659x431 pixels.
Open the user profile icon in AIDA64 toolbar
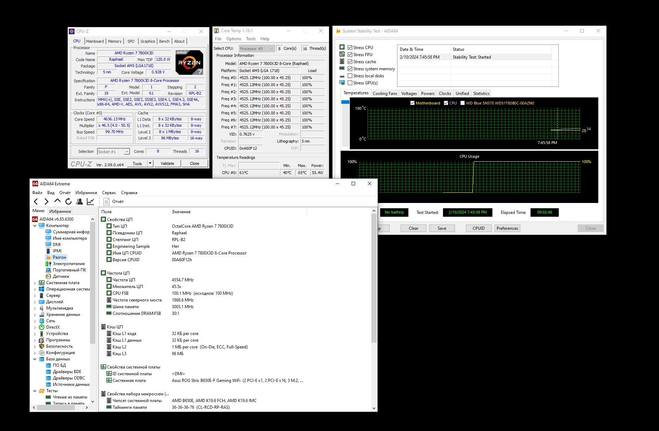(x=79, y=202)
